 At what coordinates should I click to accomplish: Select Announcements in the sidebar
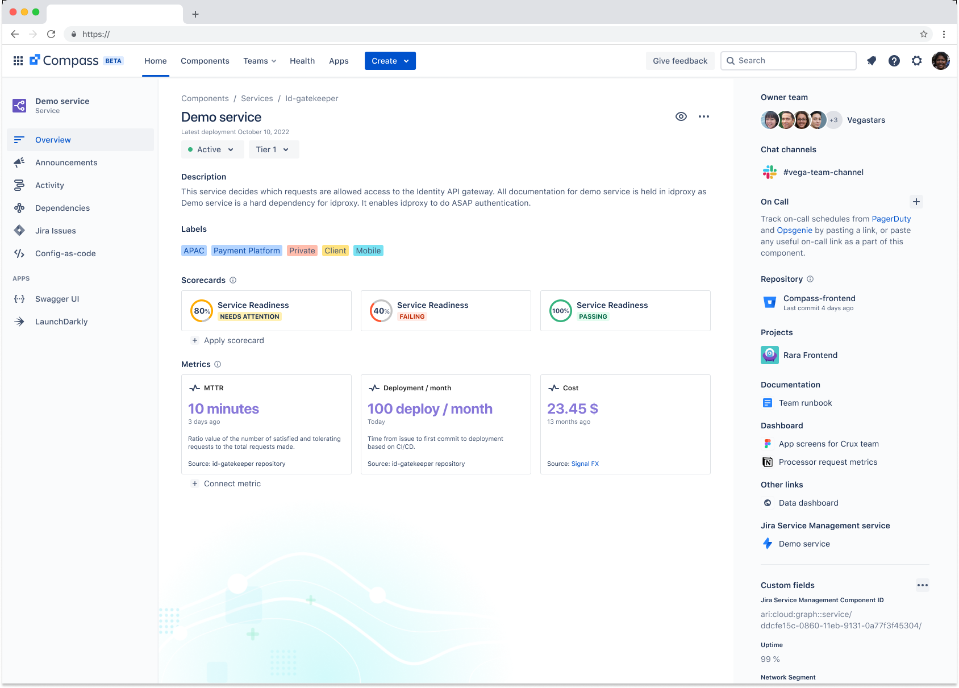(80, 162)
